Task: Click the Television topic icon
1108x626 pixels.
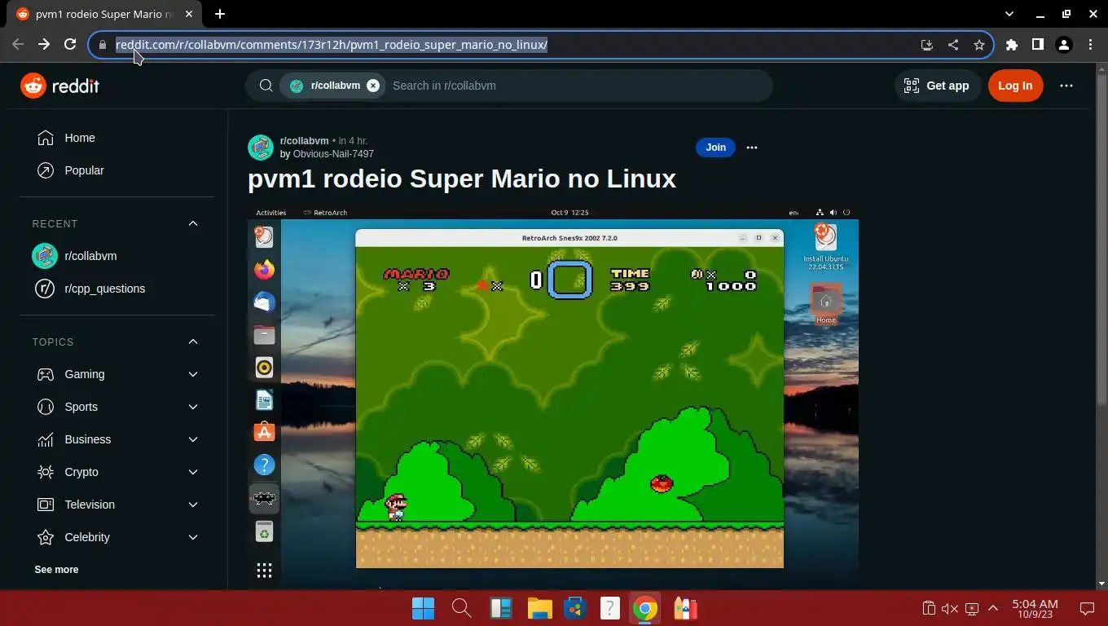Action: coord(46,505)
